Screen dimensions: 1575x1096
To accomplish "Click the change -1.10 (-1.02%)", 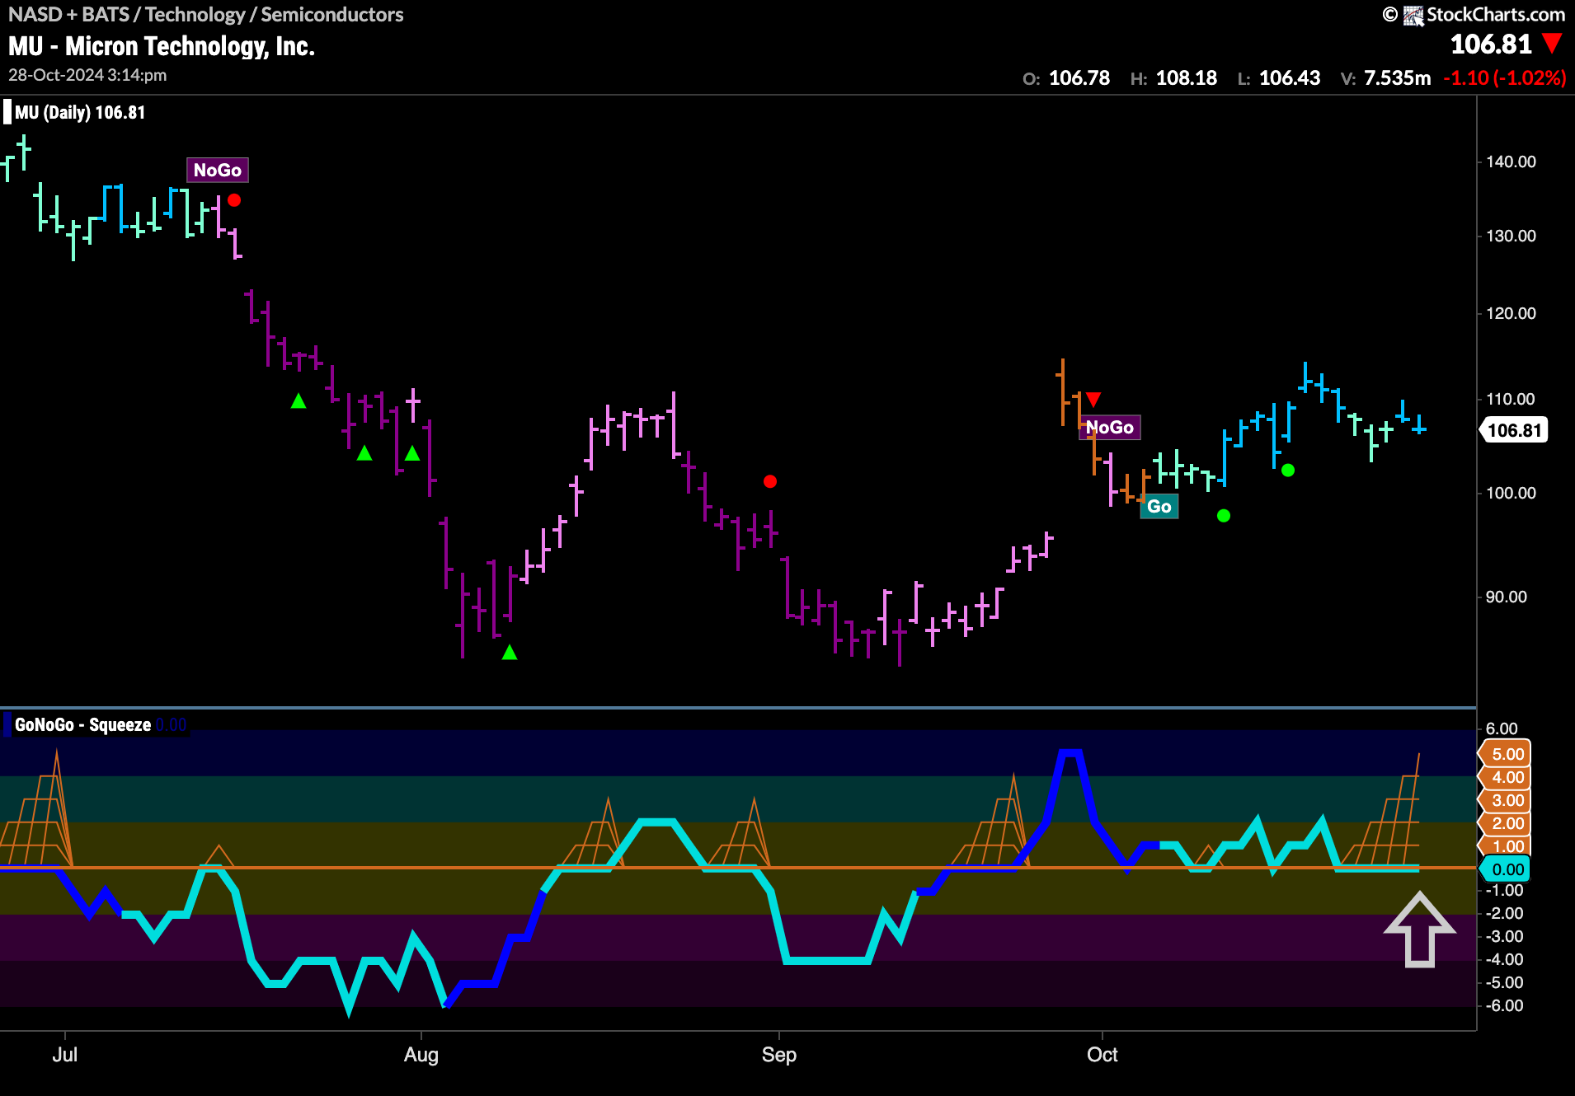I will coord(1504,78).
